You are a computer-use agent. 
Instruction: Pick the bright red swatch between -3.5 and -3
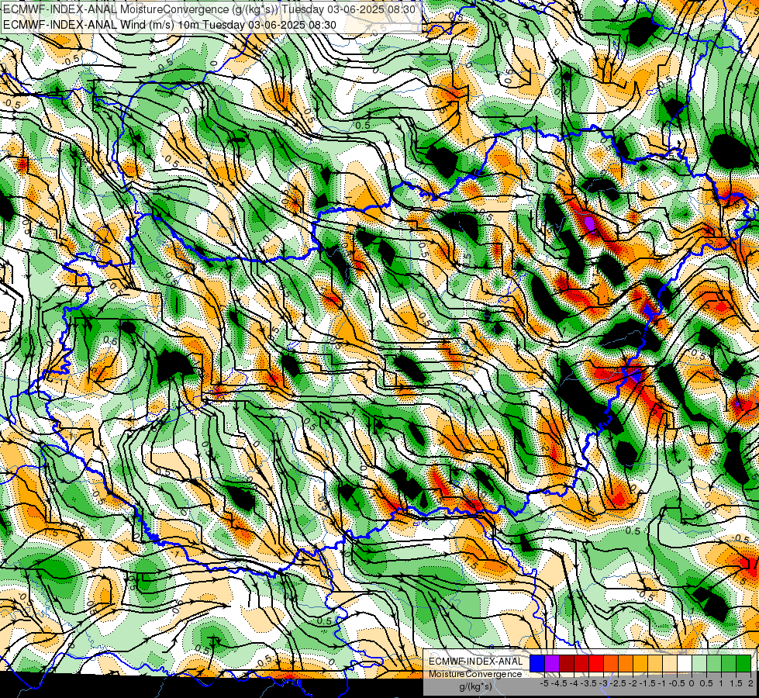click(x=596, y=664)
